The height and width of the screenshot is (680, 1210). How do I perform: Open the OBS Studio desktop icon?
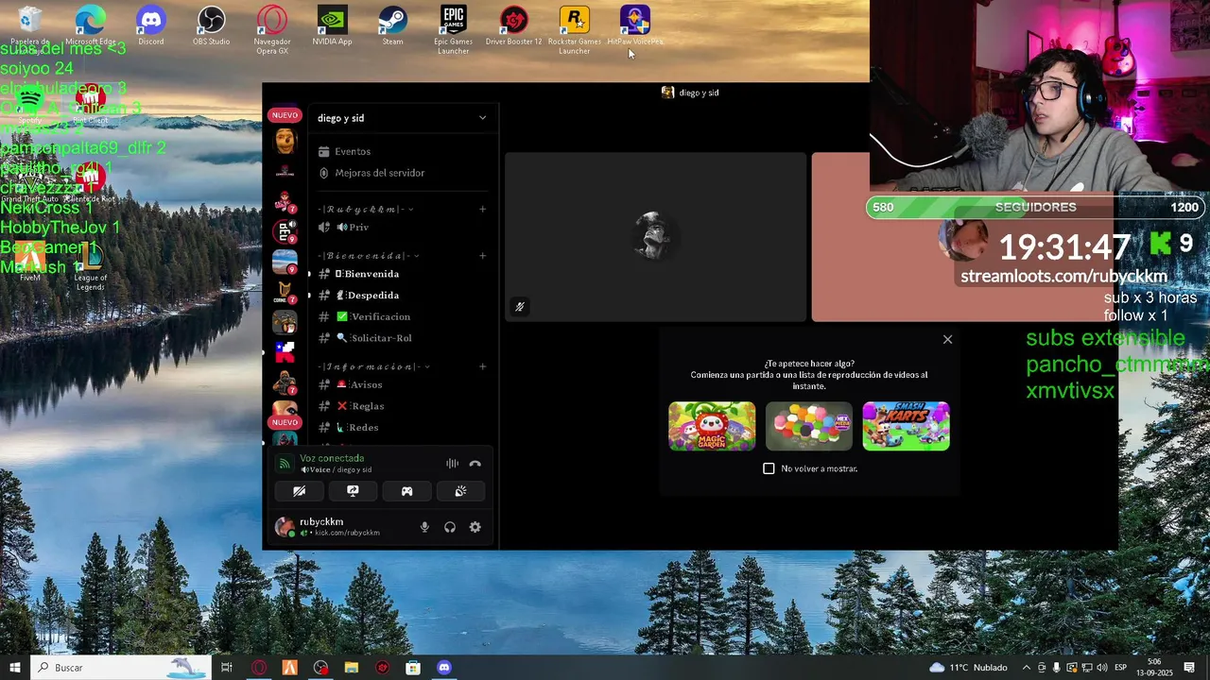coord(212,25)
